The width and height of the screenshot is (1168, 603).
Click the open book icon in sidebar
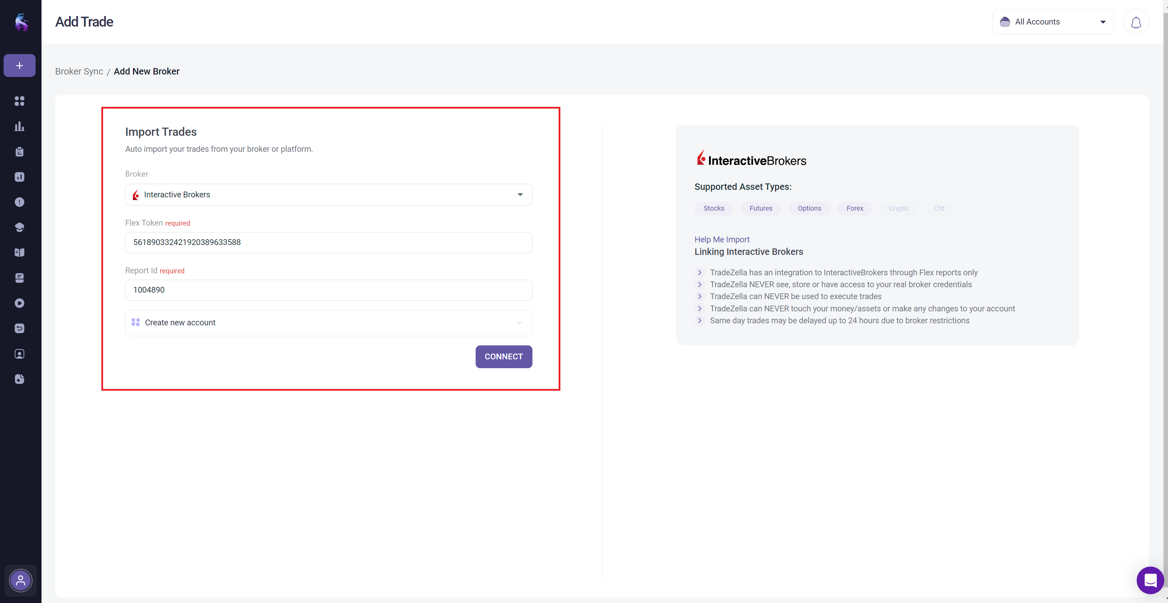pyautogui.click(x=19, y=252)
